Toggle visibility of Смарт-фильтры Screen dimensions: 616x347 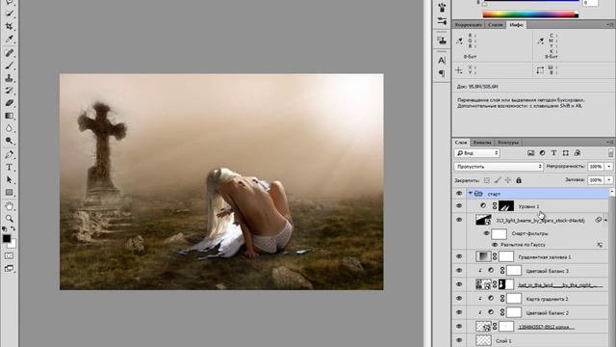pos(486,233)
